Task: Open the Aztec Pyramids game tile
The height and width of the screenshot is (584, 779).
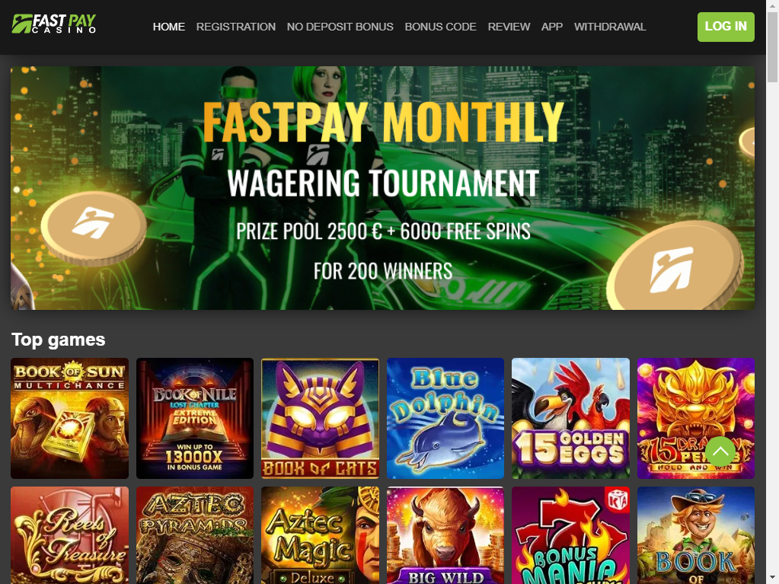Action: [195, 535]
